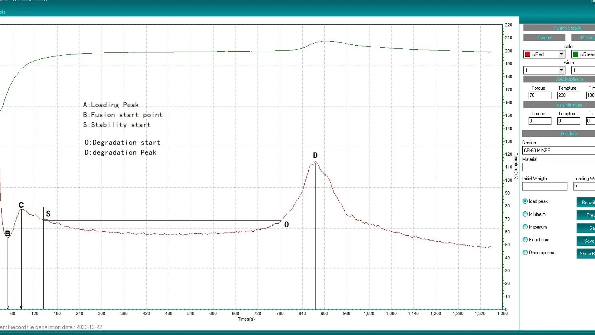Click the empty Material input field

point(558,167)
